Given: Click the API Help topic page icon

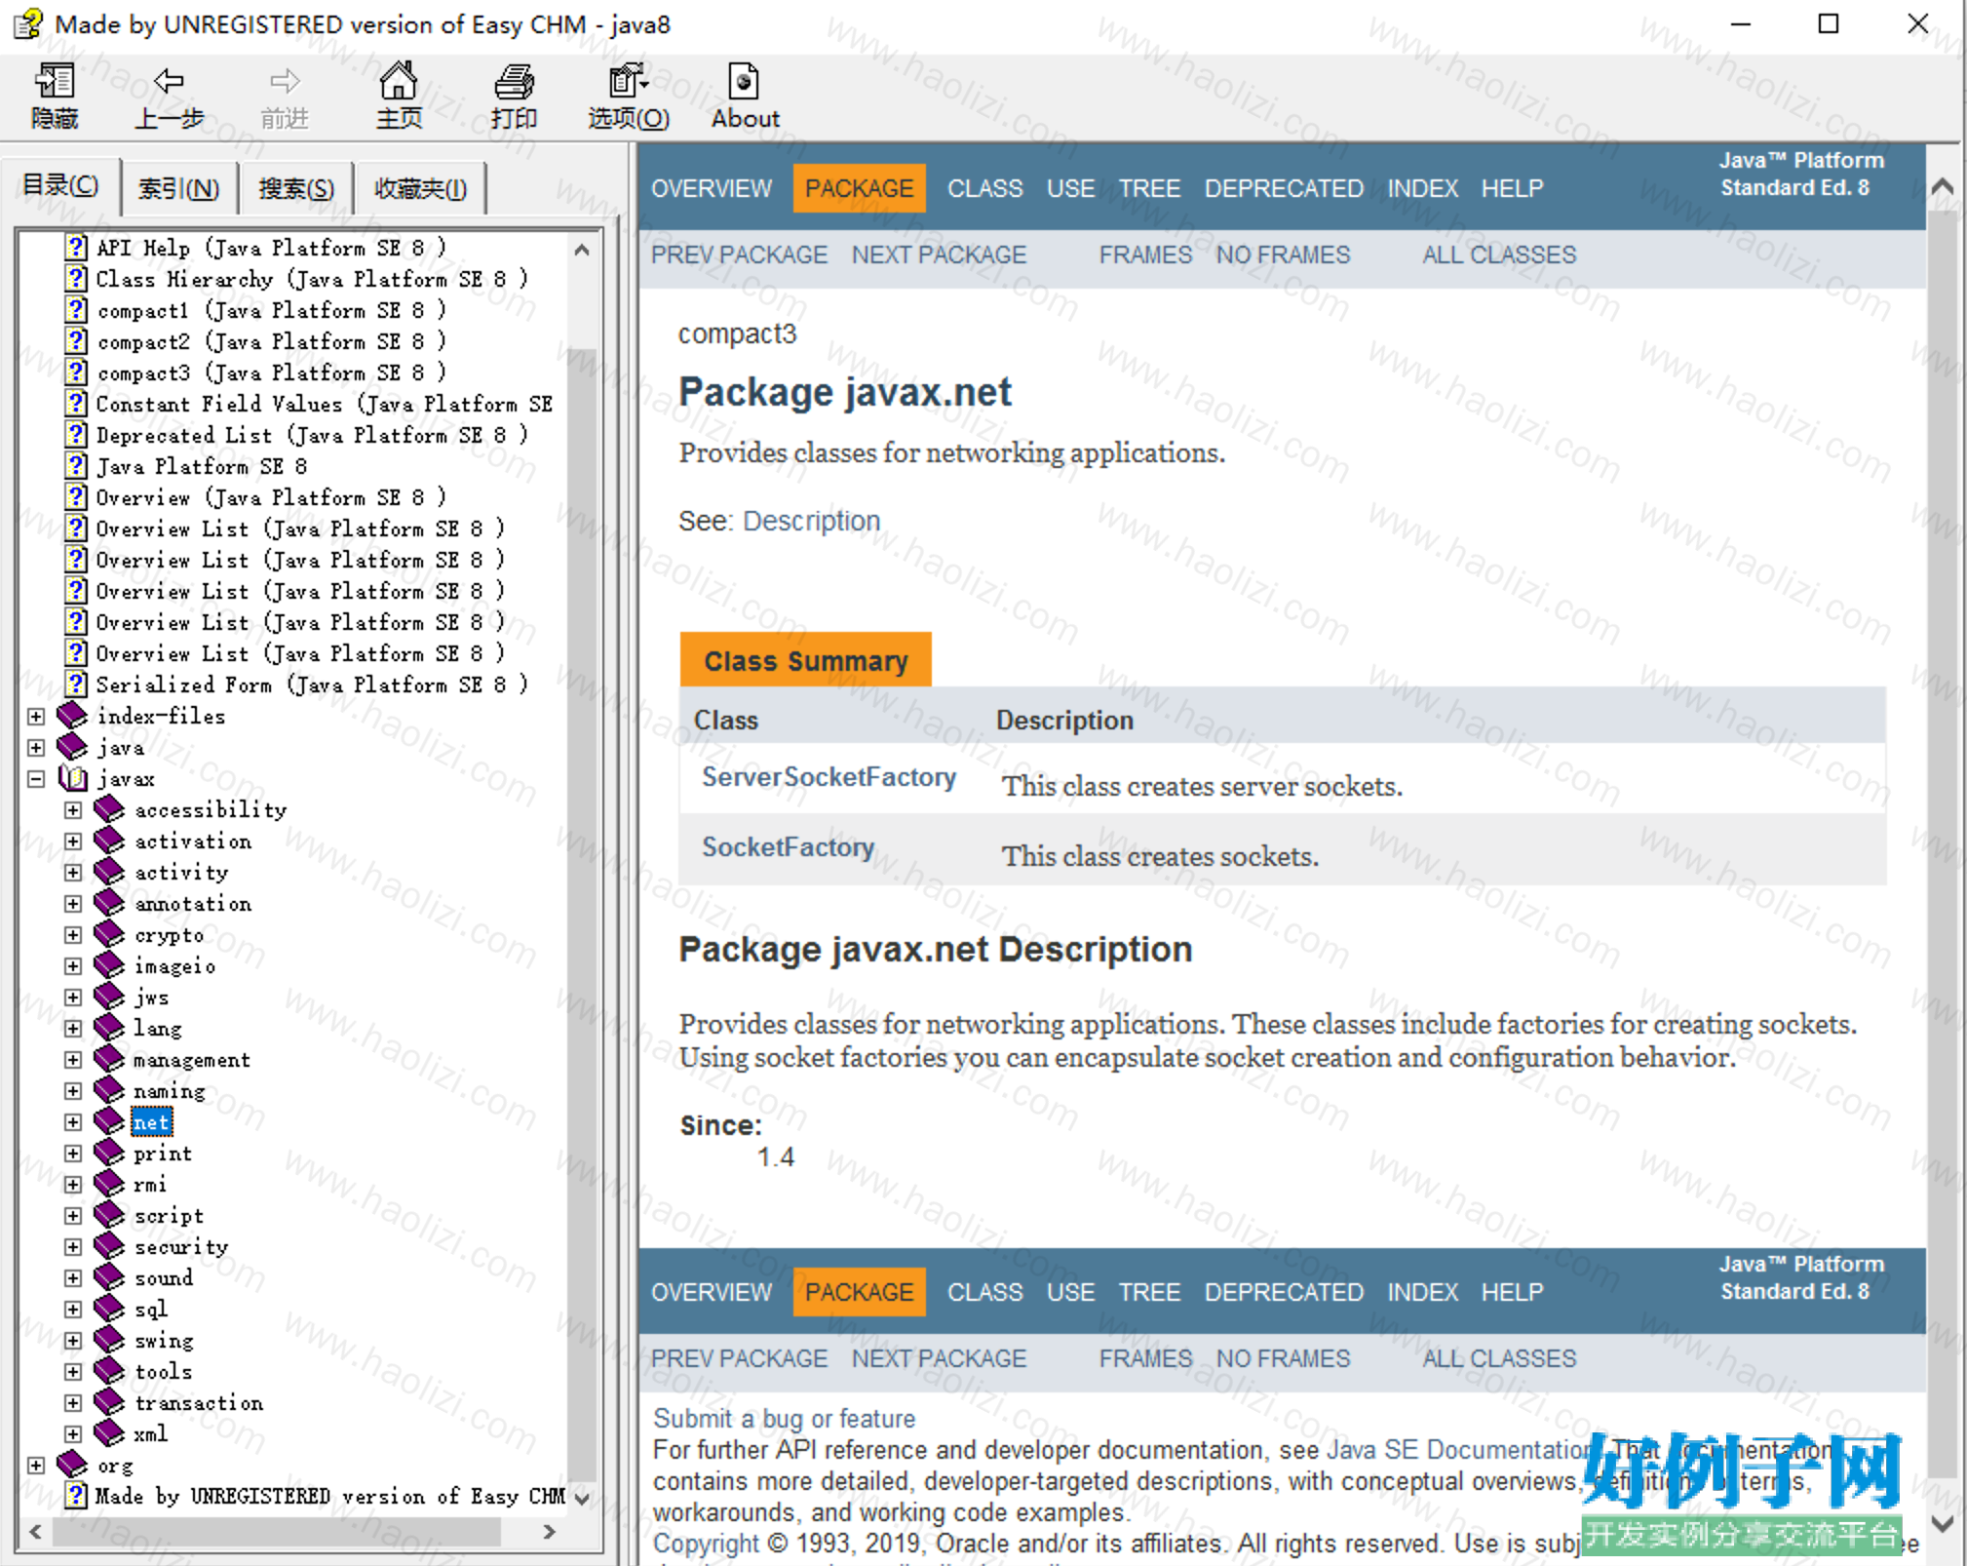Looking at the screenshot, I should point(76,248).
